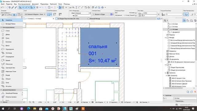Open the Конструирование menu
197x111 pixels.
(24, 4)
